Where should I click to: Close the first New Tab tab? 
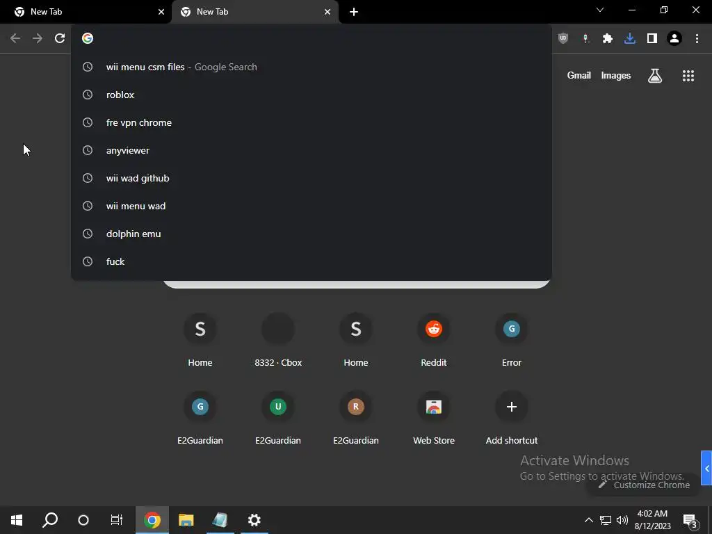(x=161, y=12)
